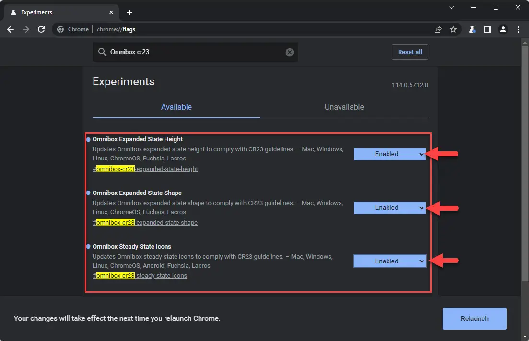Switch to the Unavailable tab

click(344, 107)
